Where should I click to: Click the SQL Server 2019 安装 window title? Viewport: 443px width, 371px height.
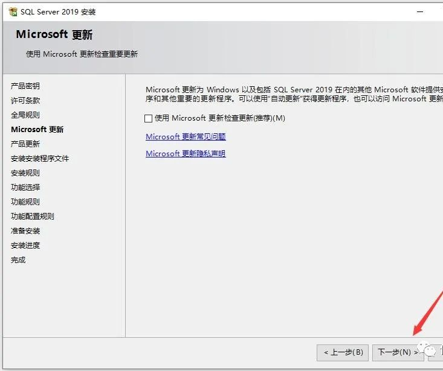click(x=58, y=12)
